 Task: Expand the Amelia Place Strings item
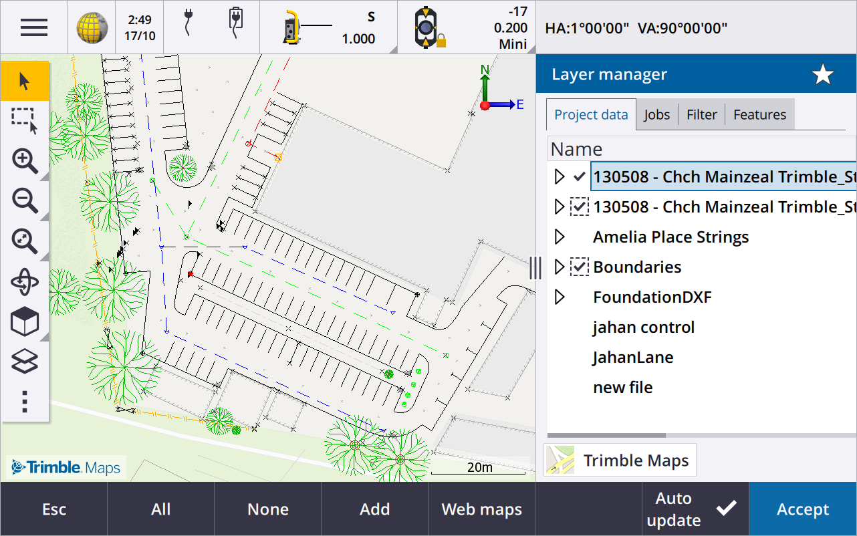point(560,237)
